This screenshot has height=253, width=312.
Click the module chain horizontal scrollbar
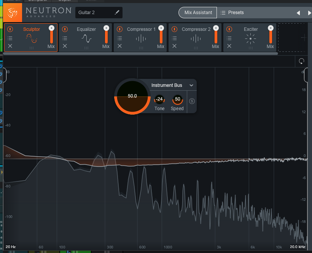(140, 53)
